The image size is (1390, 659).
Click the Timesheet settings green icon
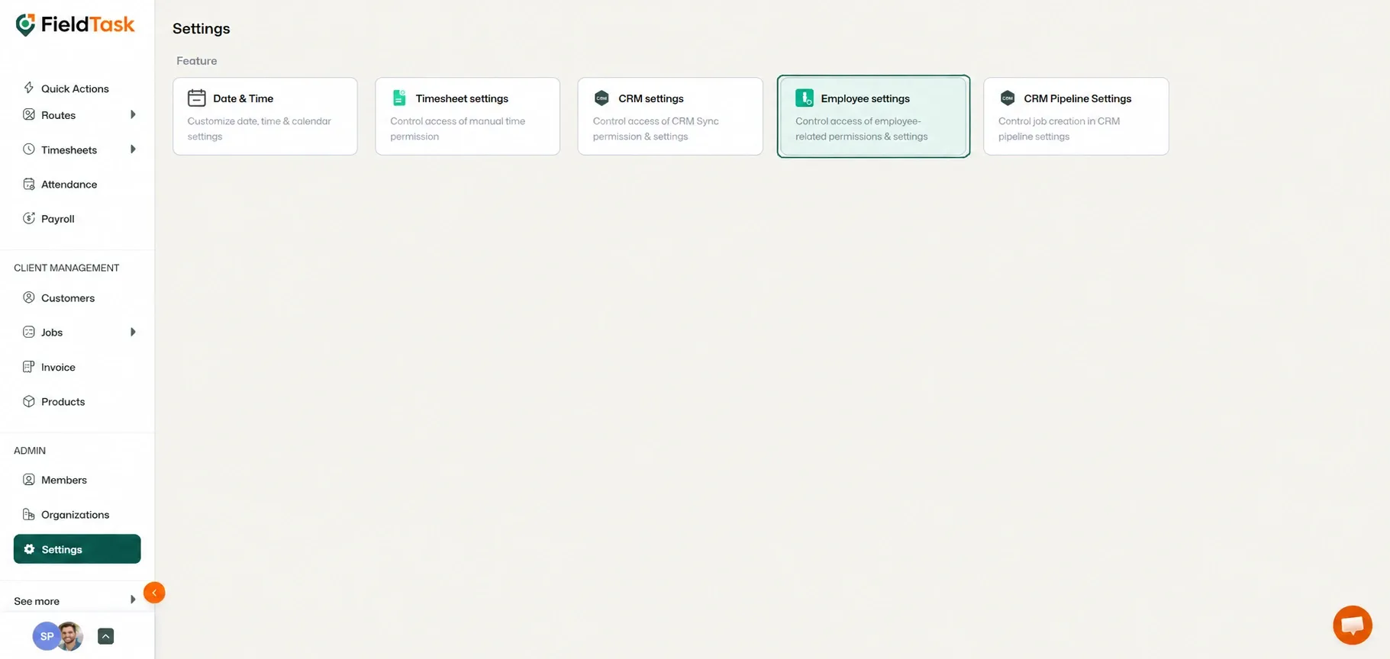click(399, 98)
